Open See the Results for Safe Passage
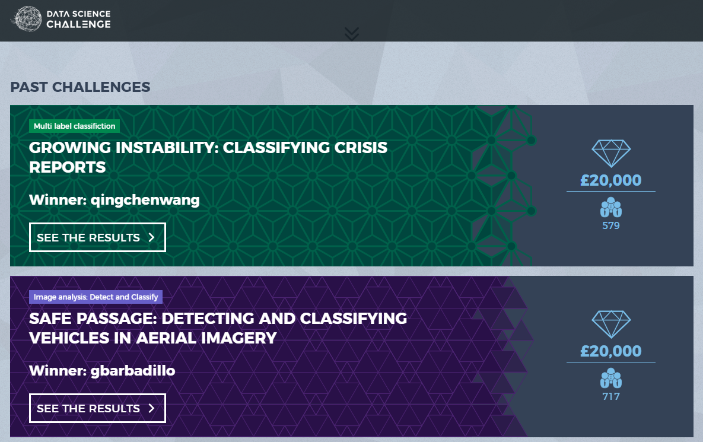Screen dimensions: 703x442 tap(97, 408)
